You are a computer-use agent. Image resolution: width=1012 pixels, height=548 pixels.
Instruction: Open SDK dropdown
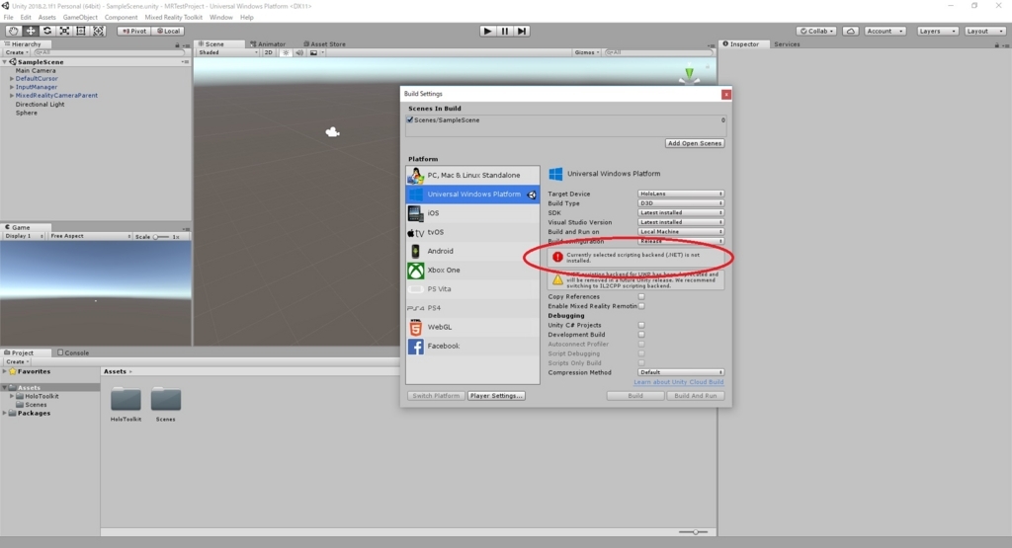click(x=681, y=212)
